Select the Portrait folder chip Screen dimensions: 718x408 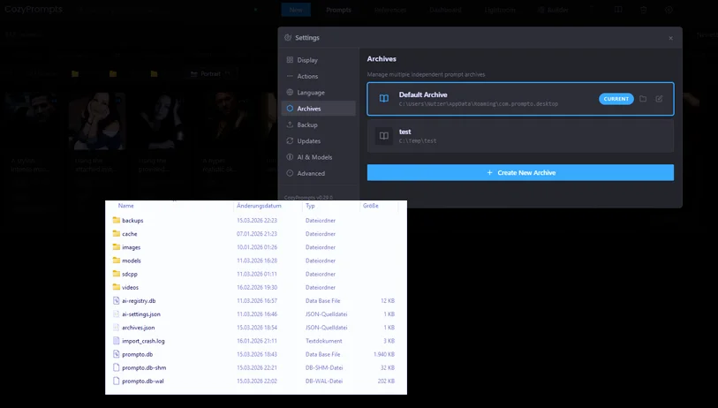pos(211,73)
